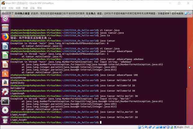Screen dimensions: 193x129
Task: Click the 'javac Caesar.java' command line
Action: click(112, 33)
